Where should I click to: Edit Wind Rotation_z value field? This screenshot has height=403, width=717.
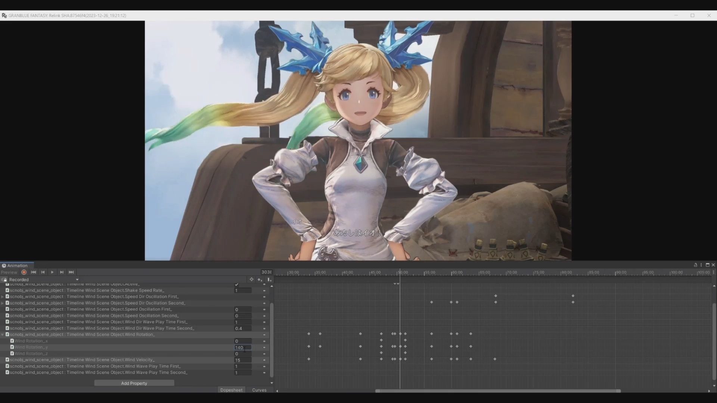243,354
